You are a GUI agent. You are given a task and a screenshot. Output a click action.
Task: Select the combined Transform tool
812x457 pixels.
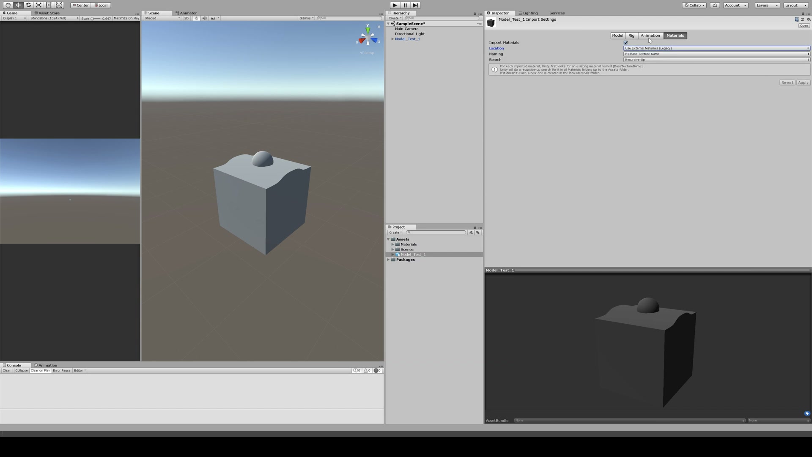pyautogui.click(x=59, y=5)
